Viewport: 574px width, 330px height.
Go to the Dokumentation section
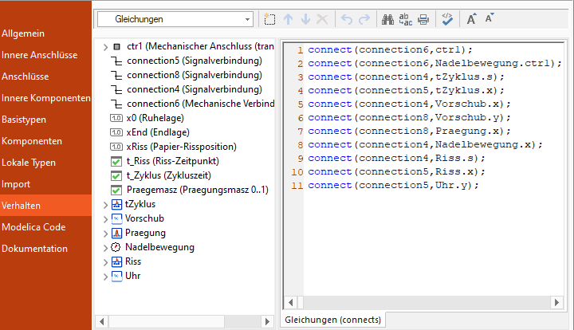point(34,249)
